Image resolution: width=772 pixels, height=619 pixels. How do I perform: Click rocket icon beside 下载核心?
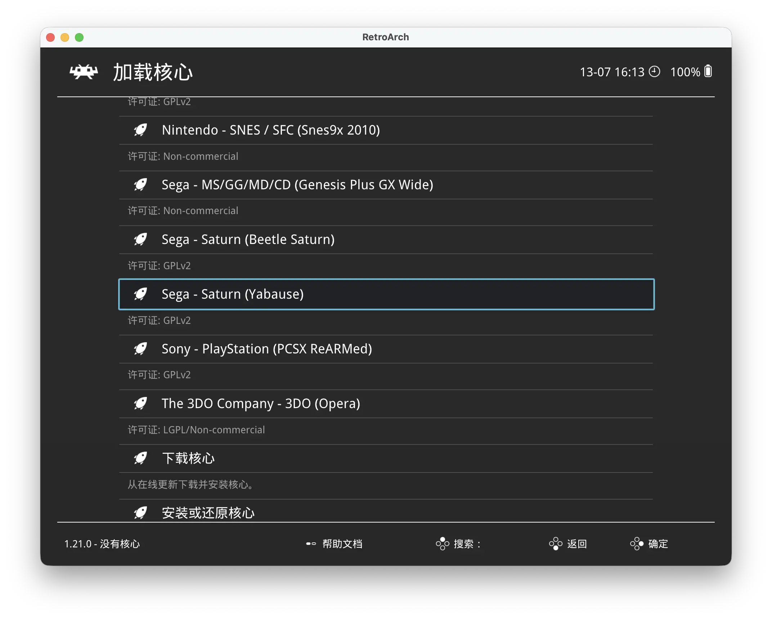coord(140,458)
